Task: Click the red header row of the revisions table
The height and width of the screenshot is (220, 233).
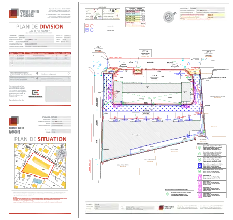Action: tap(40, 53)
